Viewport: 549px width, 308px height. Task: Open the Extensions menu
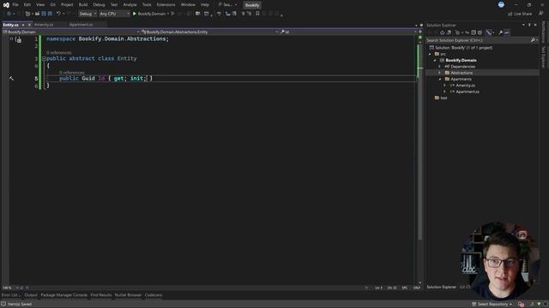(x=166, y=5)
